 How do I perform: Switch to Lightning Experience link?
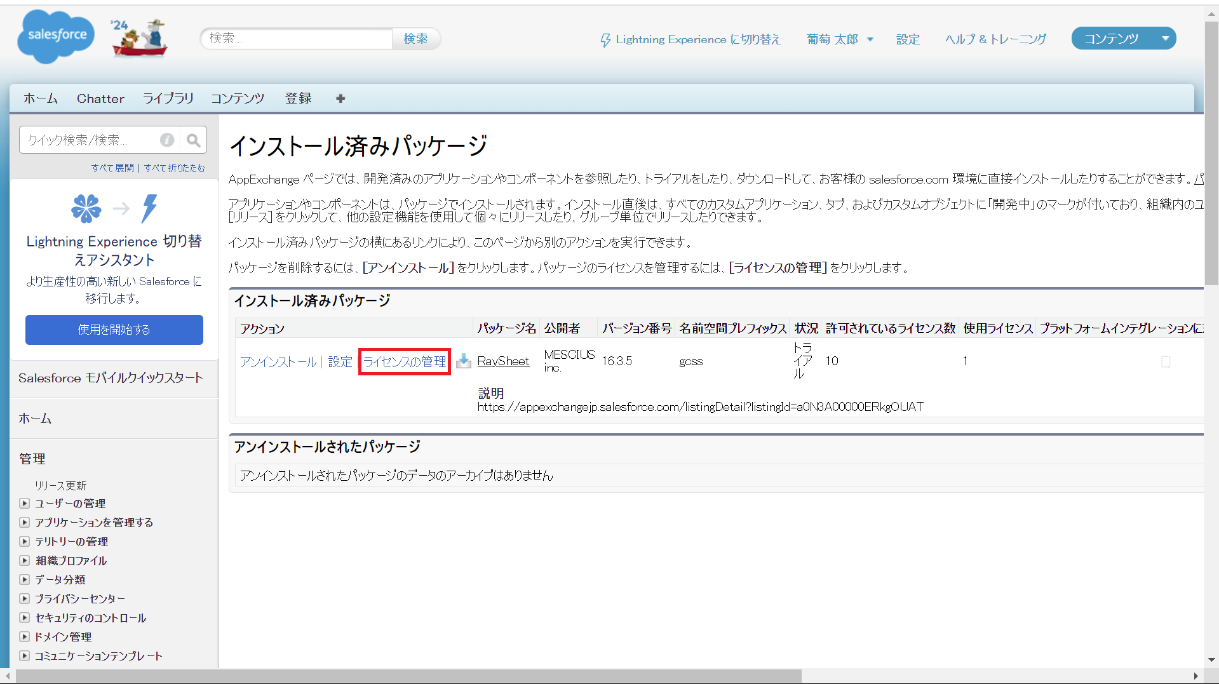698,39
